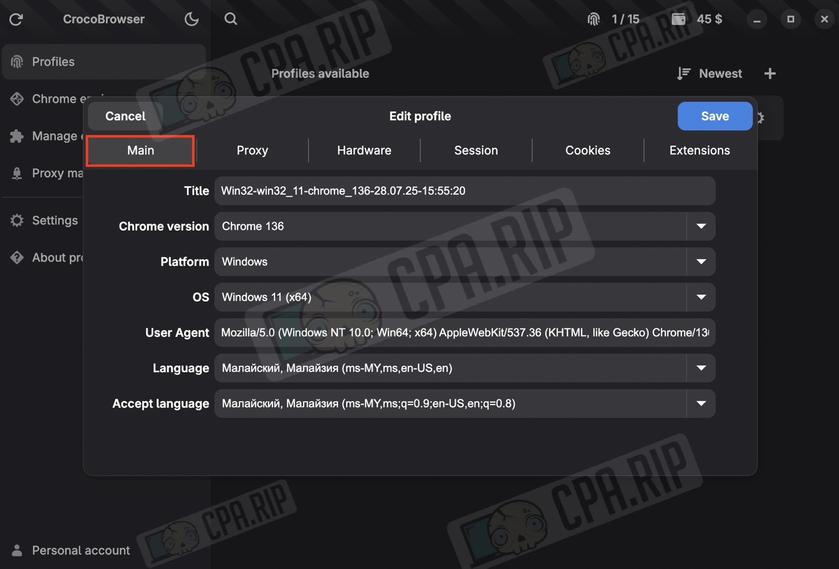Click the 1 / 15 profile counter
Image resolution: width=839 pixels, height=569 pixels.
pyautogui.click(x=625, y=20)
